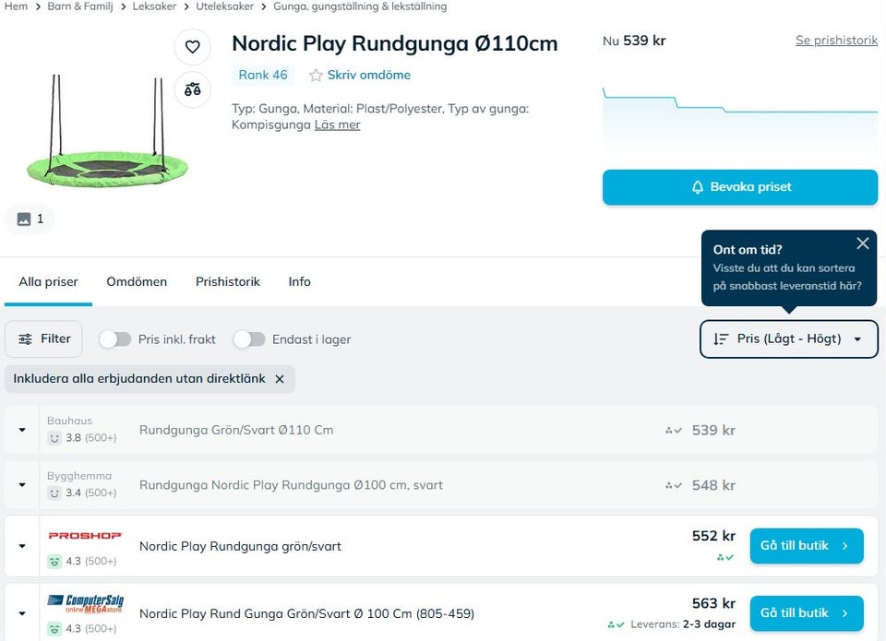The width and height of the screenshot is (886, 641).
Task: Expand the Proshop offer row
Action: coord(22,546)
